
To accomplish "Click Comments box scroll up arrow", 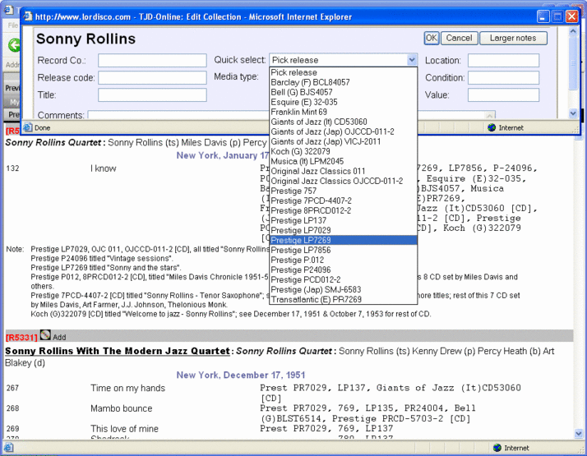I will (490, 115).
